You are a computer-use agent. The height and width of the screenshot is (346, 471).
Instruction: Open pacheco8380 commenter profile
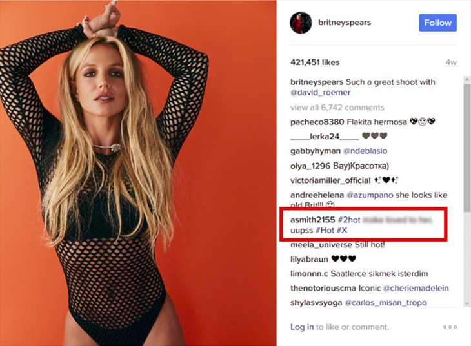click(x=317, y=122)
